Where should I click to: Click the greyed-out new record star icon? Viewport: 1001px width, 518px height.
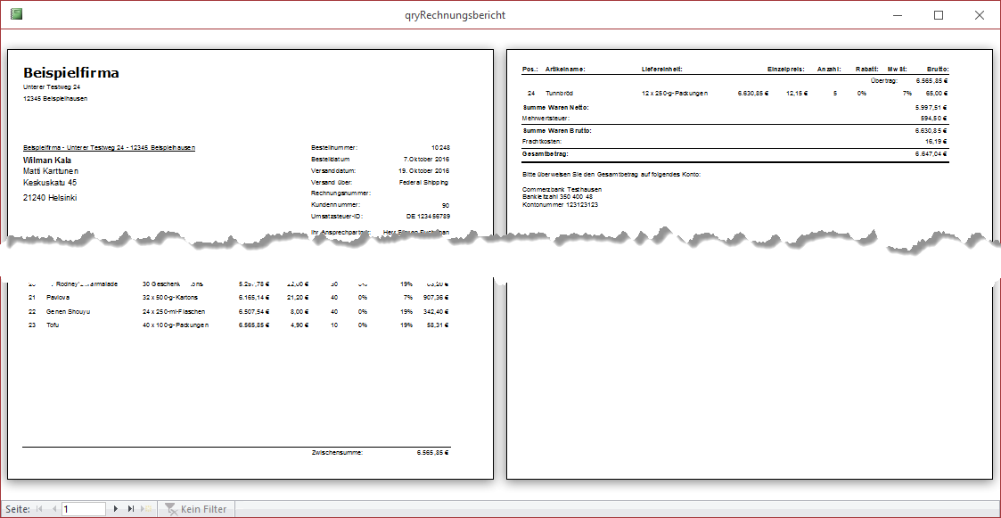[147, 509]
